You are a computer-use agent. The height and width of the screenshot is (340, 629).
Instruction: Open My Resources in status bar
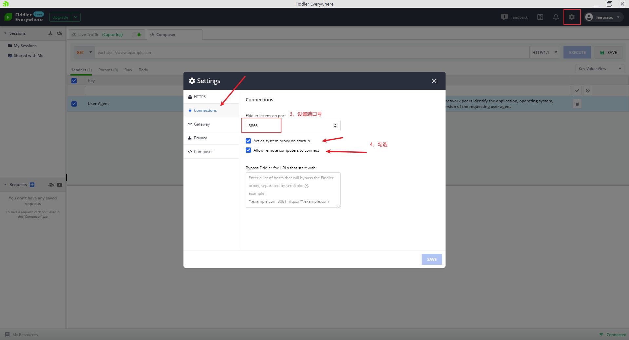(21, 335)
